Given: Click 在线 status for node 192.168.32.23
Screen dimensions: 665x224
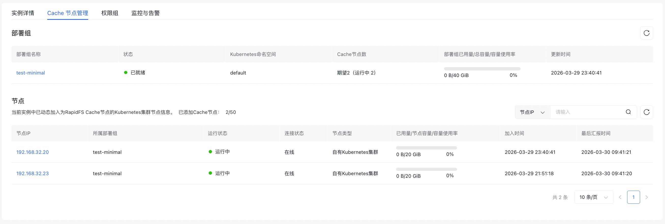Looking at the screenshot, I should (x=289, y=173).
